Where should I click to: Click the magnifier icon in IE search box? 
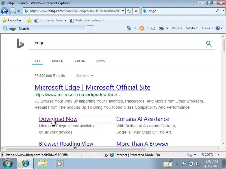coord(218,11)
